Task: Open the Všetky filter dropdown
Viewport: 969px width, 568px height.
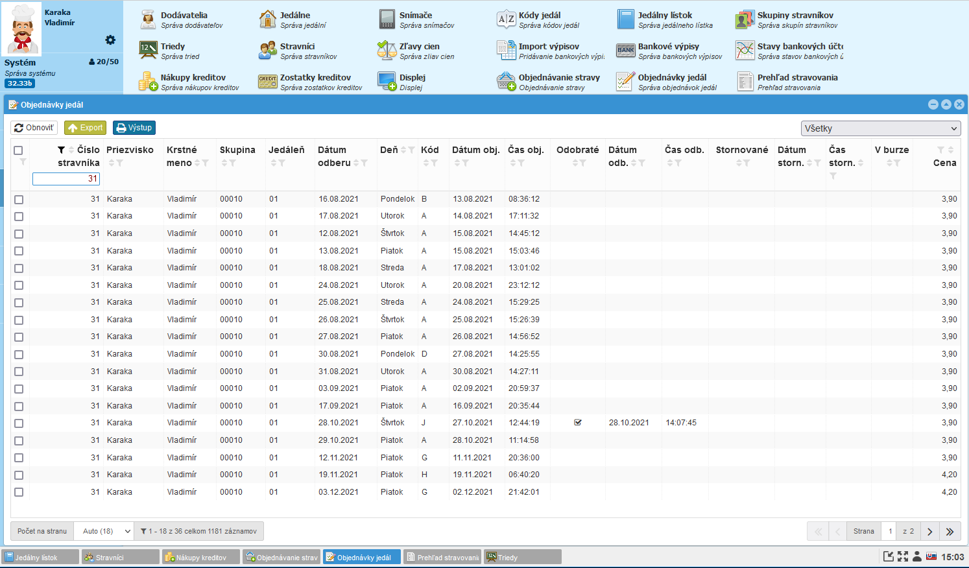Action: pyautogui.click(x=881, y=128)
